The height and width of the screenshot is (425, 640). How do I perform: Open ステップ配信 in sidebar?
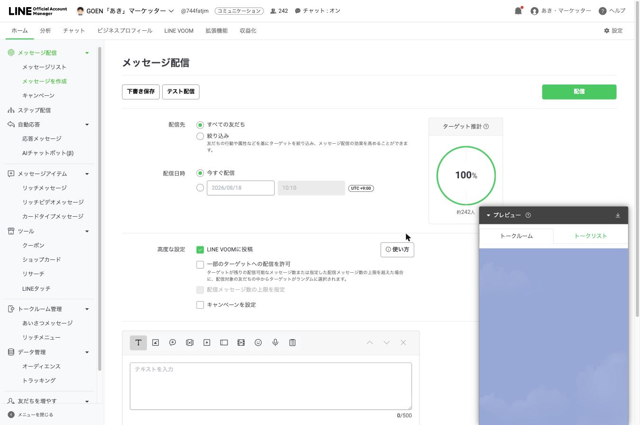click(x=34, y=110)
